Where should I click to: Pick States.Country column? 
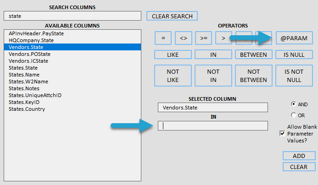73,109
